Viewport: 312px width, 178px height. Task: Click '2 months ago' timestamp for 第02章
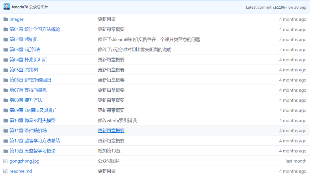click(293, 40)
